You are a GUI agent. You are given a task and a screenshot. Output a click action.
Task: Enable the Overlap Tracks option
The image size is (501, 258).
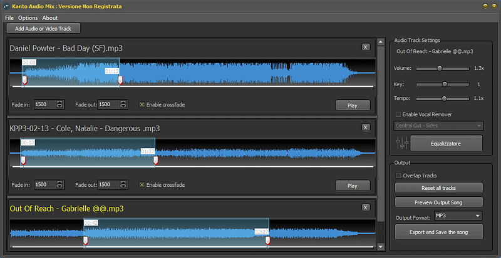[398, 176]
